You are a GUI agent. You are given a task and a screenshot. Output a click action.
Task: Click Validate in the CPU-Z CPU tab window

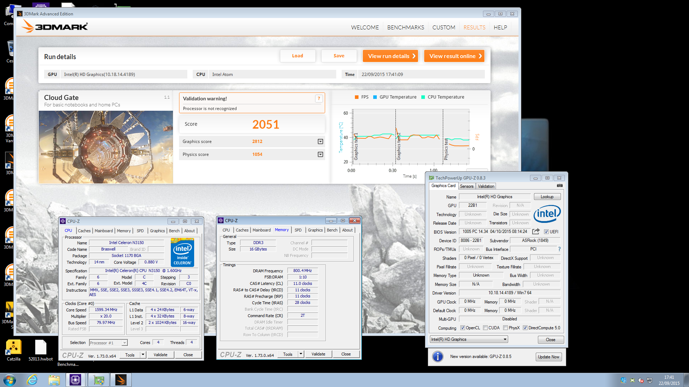[x=160, y=355]
